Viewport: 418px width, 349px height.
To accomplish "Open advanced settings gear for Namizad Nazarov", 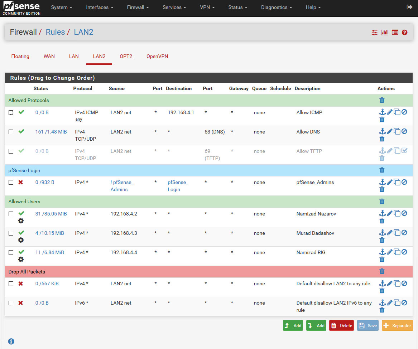I will [21, 221].
